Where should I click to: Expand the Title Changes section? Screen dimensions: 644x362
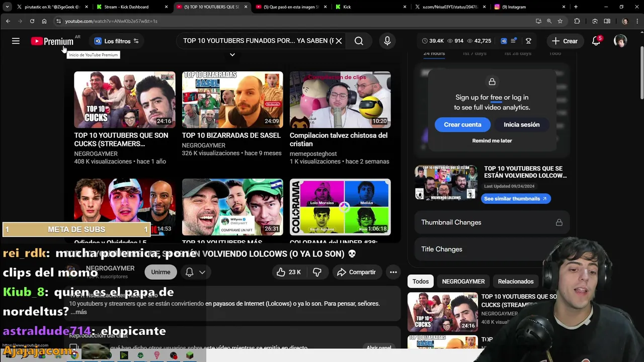coord(492,249)
